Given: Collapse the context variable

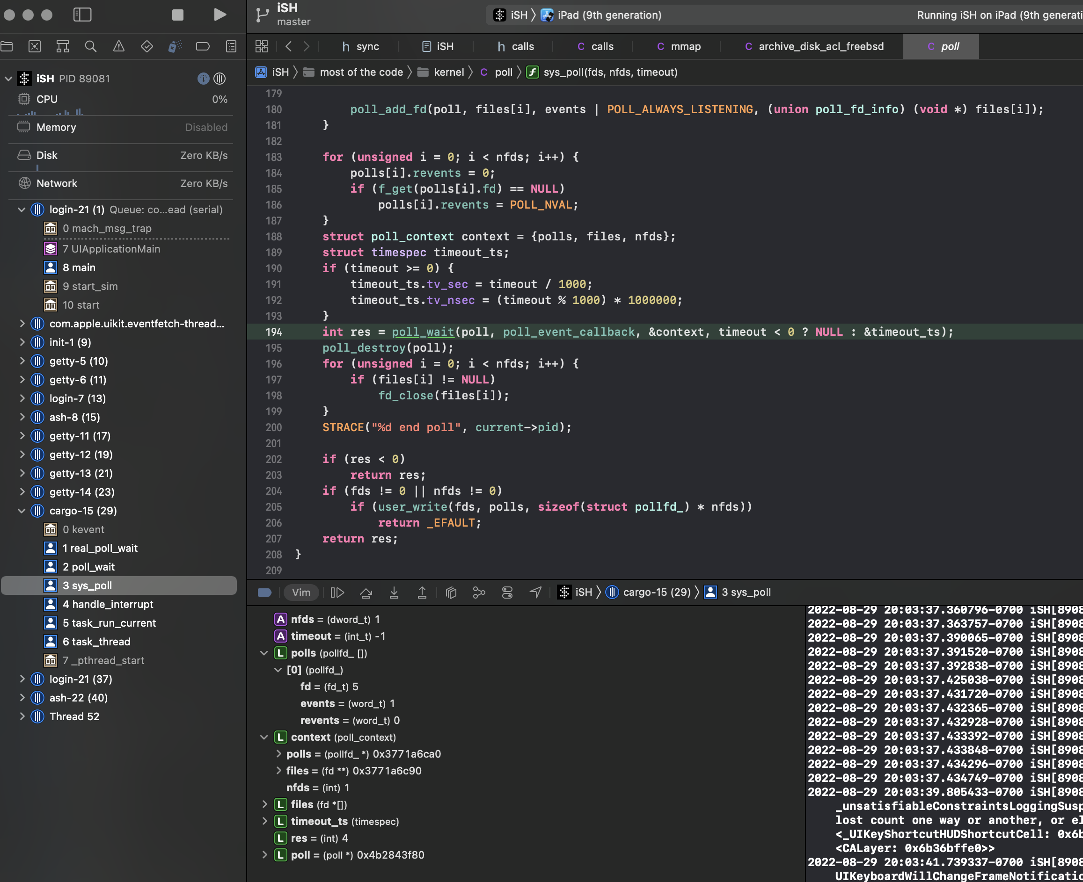Looking at the screenshot, I should [x=264, y=737].
